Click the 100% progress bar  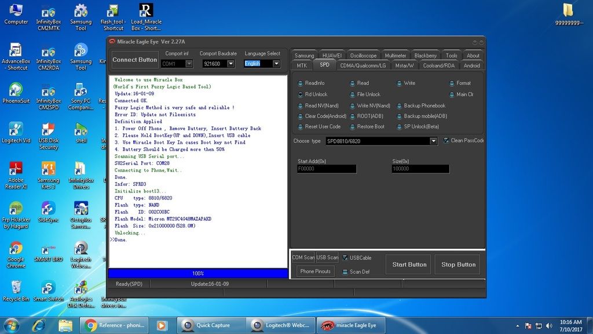click(x=198, y=274)
